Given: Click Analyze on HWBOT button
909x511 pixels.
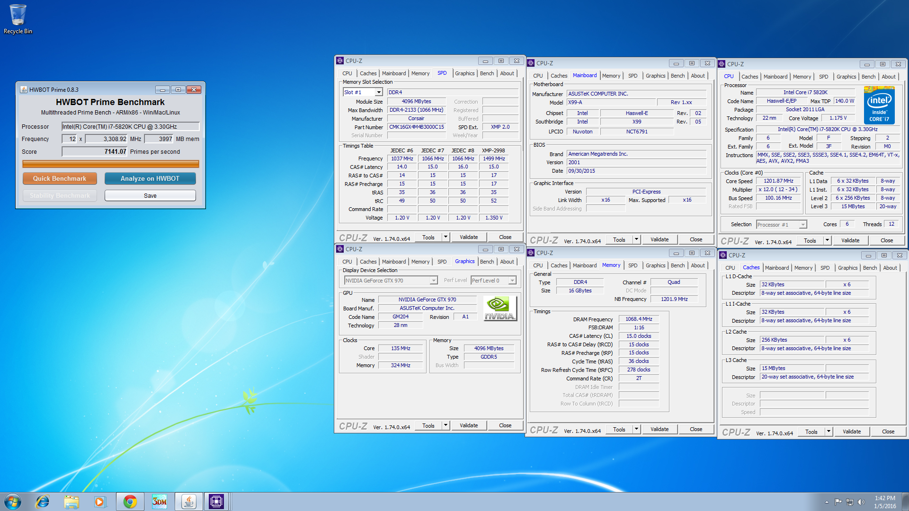Looking at the screenshot, I should coord(150,178).
